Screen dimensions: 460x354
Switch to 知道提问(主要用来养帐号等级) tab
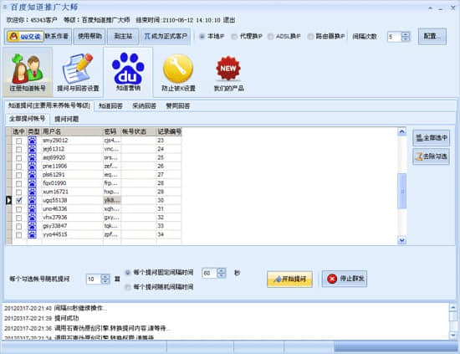pyautogui.click(x=49, y=105)
